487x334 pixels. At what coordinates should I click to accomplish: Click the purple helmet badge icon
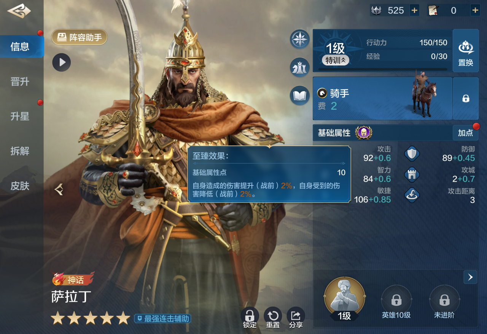[364, 133]
